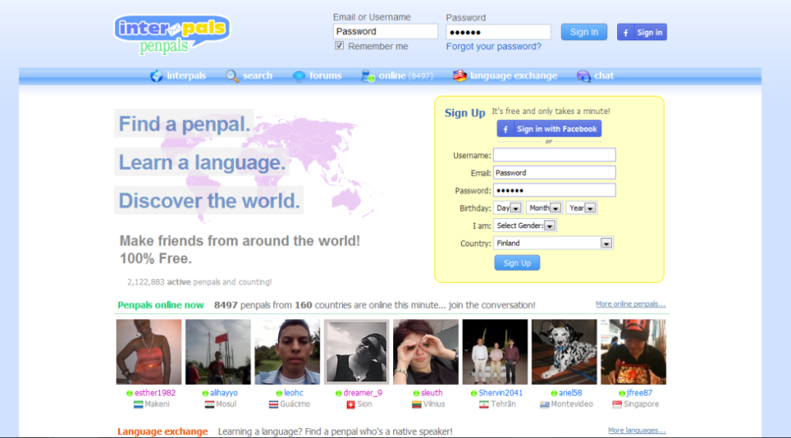Focus the Email or Username login field
This screenshot has width=791, height=438.
pyautogui.click(x=385, y=31)
